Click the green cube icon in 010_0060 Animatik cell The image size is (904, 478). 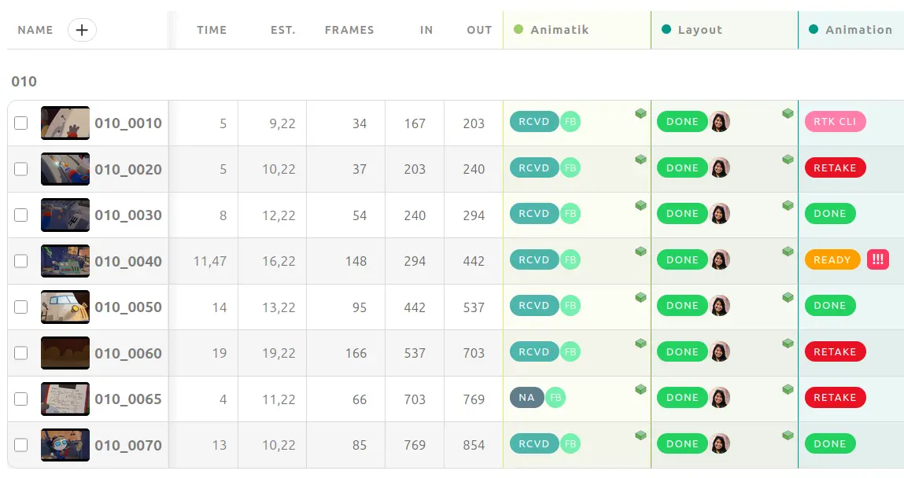640,344
